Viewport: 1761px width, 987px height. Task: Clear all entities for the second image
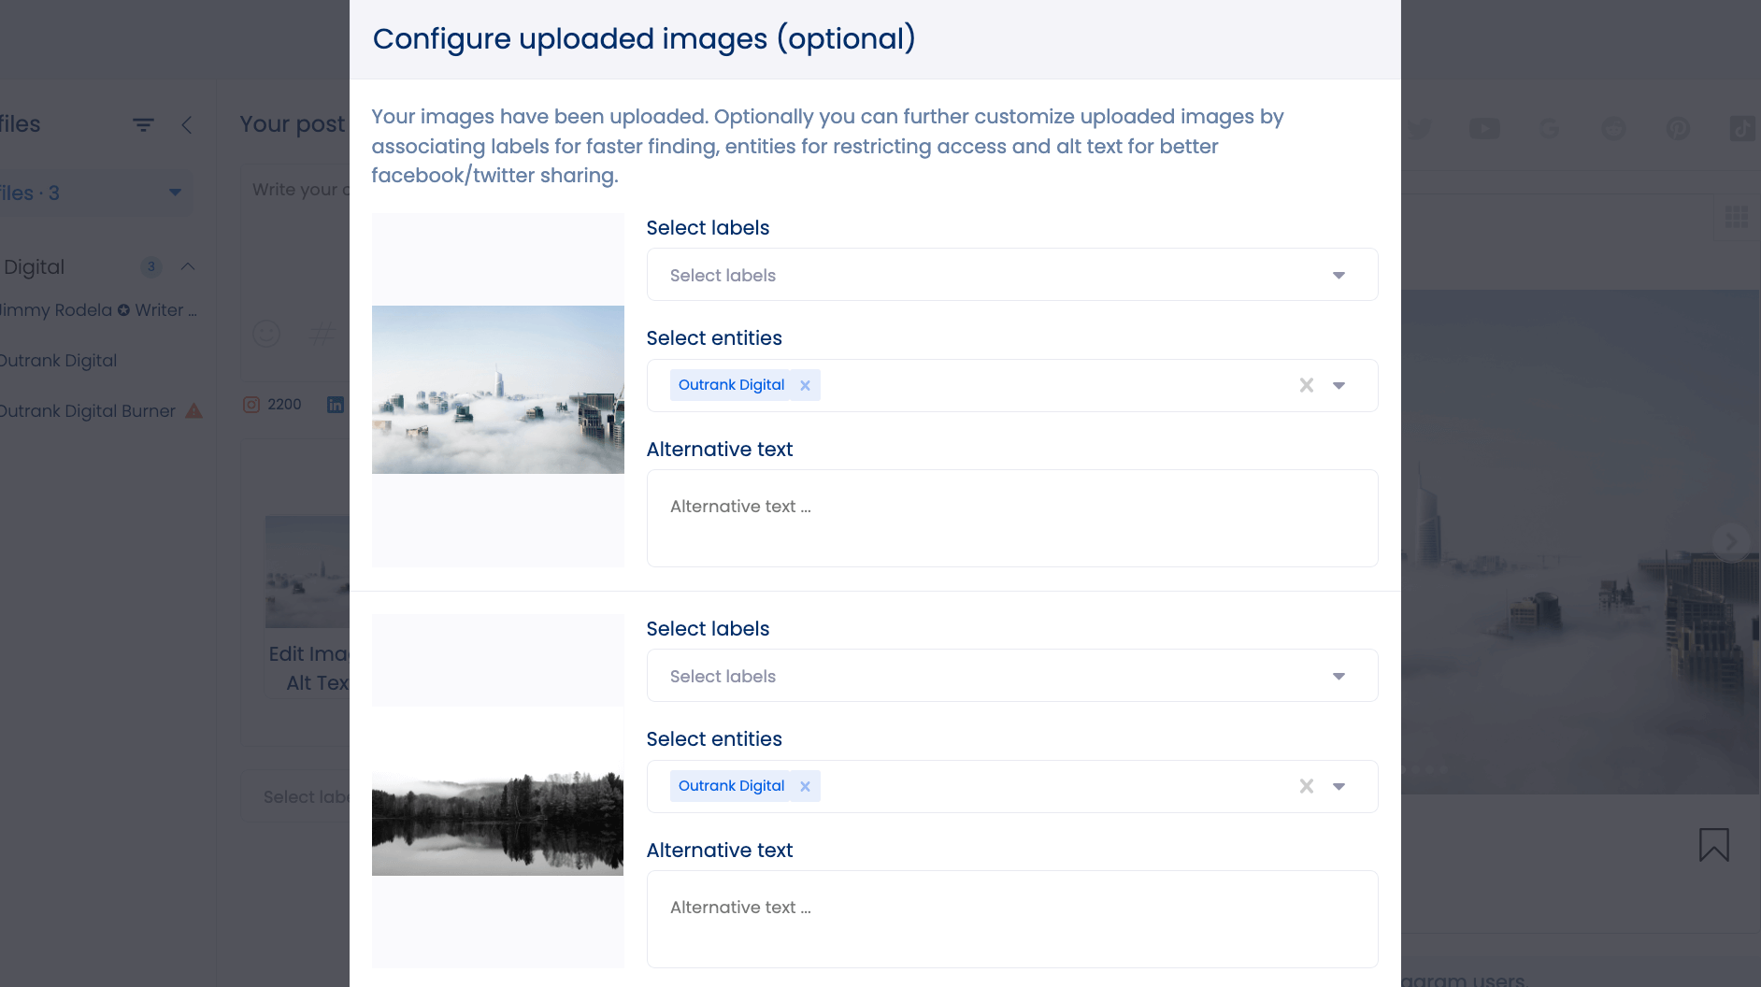tap(1306, 786)
